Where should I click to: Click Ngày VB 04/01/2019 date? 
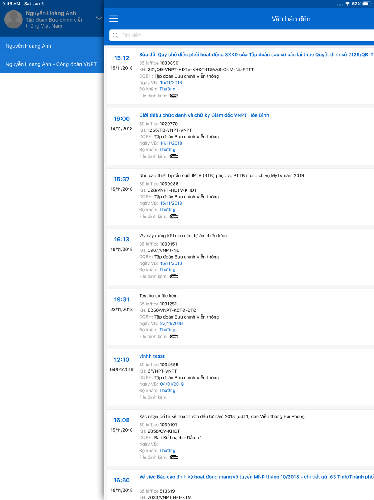pyautogui.click(x=172, y=384)
